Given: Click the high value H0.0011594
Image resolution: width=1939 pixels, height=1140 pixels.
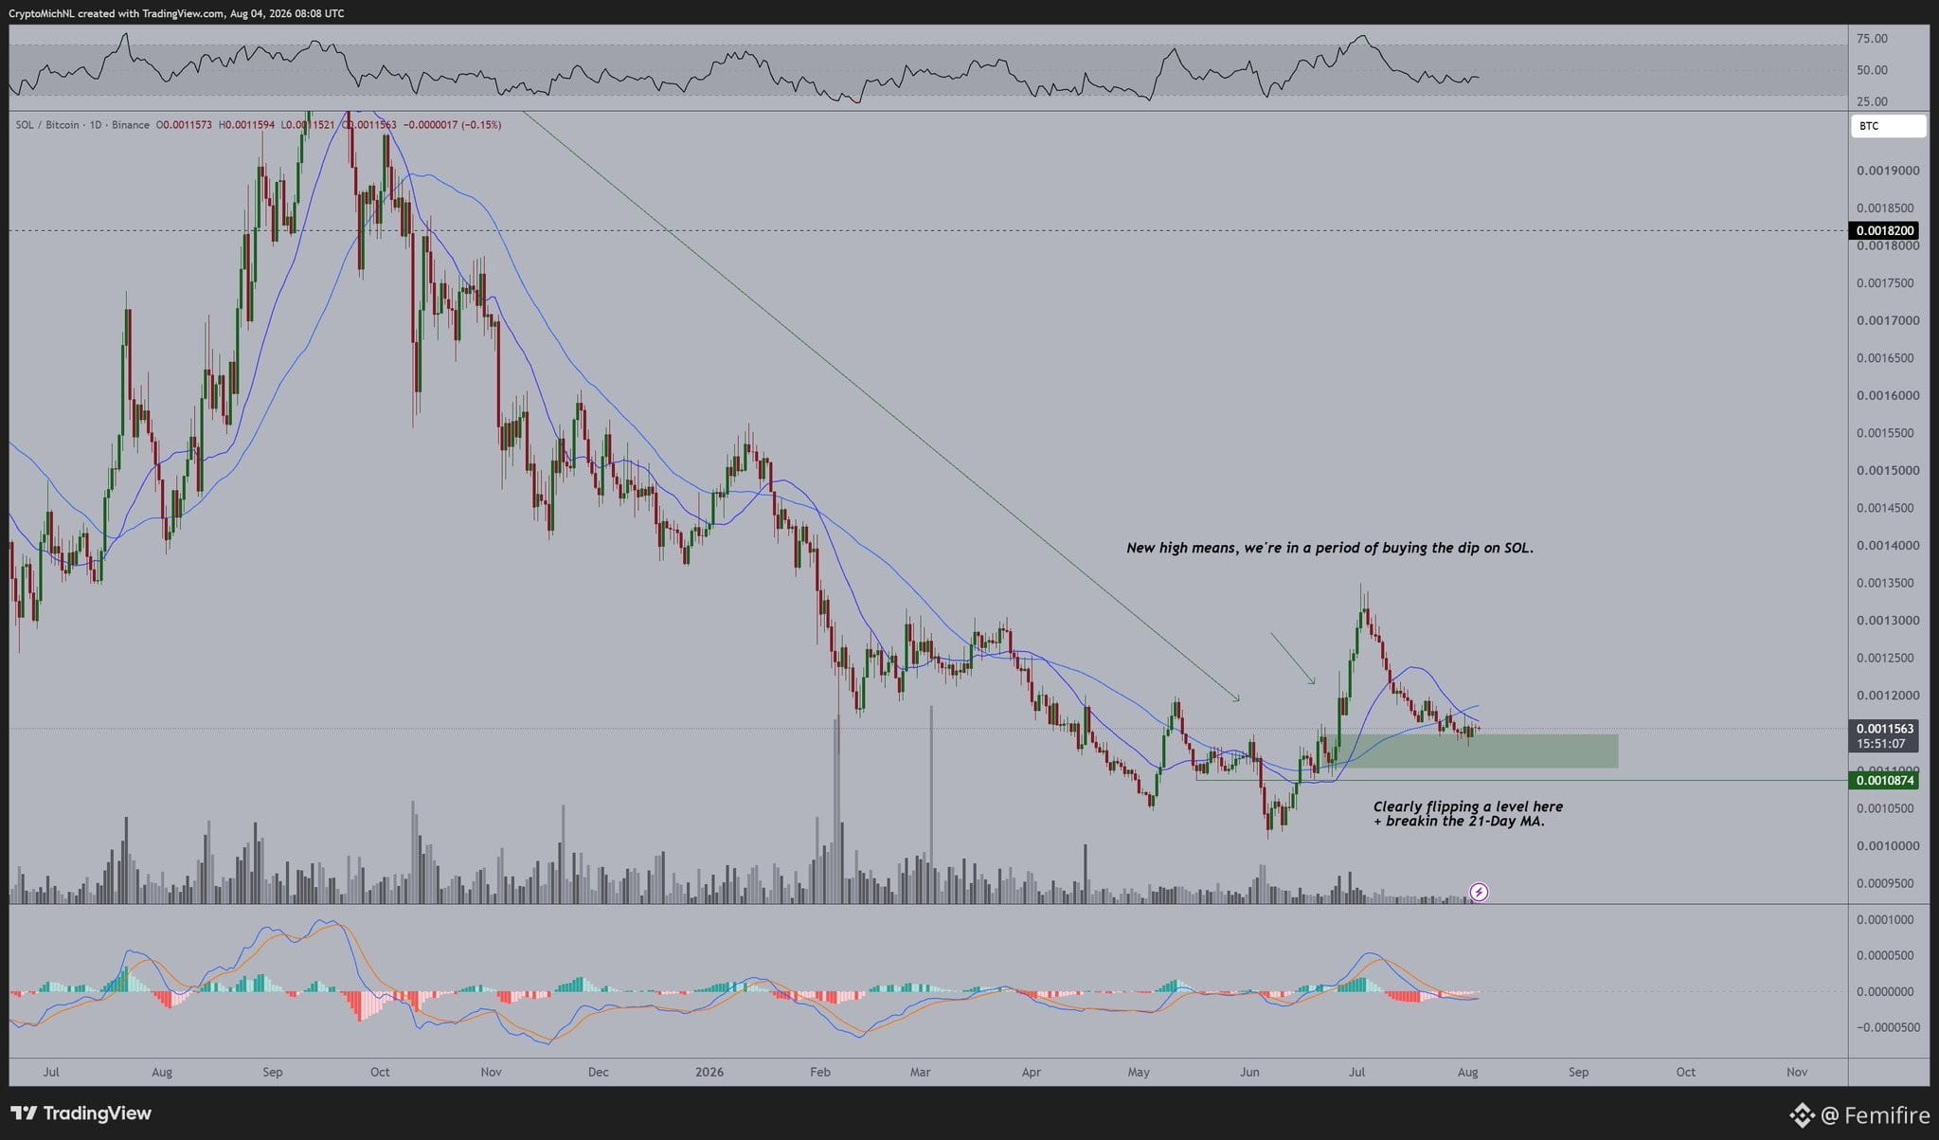Looking at the screenshot, I should (x=246, y=125).
